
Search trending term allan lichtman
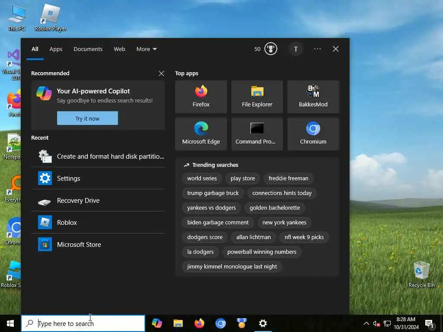click(x=254, y=237)
